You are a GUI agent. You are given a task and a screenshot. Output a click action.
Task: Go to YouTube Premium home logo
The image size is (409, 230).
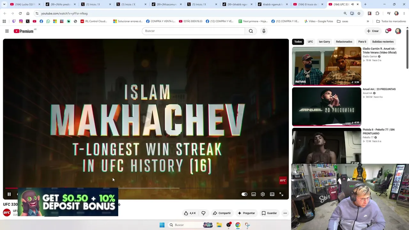[24, 31]
